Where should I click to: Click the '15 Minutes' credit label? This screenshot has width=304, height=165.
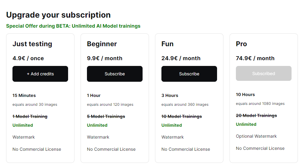click(24, 95)
